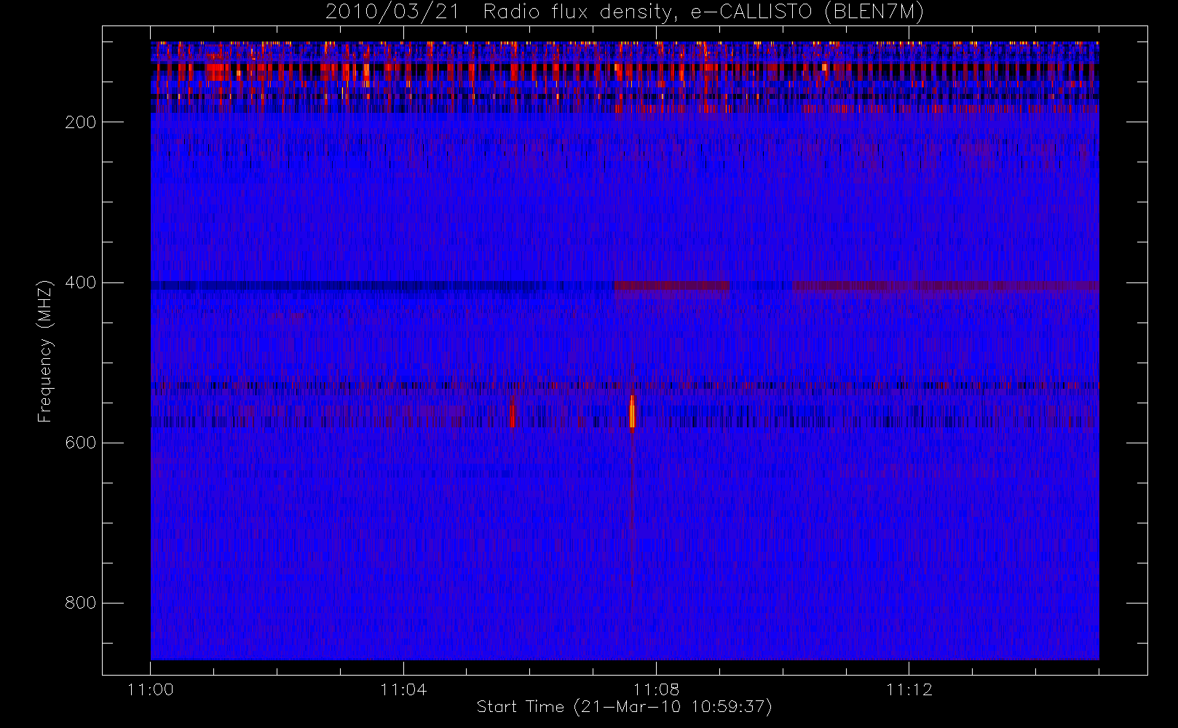This screenshot has width=1178, height=728.
Task: Select the 'Frequency (MHZ)' y-axis label
Action: [x=45, y=351]
